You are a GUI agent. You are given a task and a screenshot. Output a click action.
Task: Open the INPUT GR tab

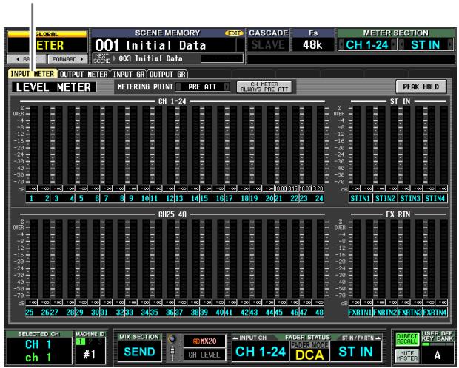coord(129,74)
